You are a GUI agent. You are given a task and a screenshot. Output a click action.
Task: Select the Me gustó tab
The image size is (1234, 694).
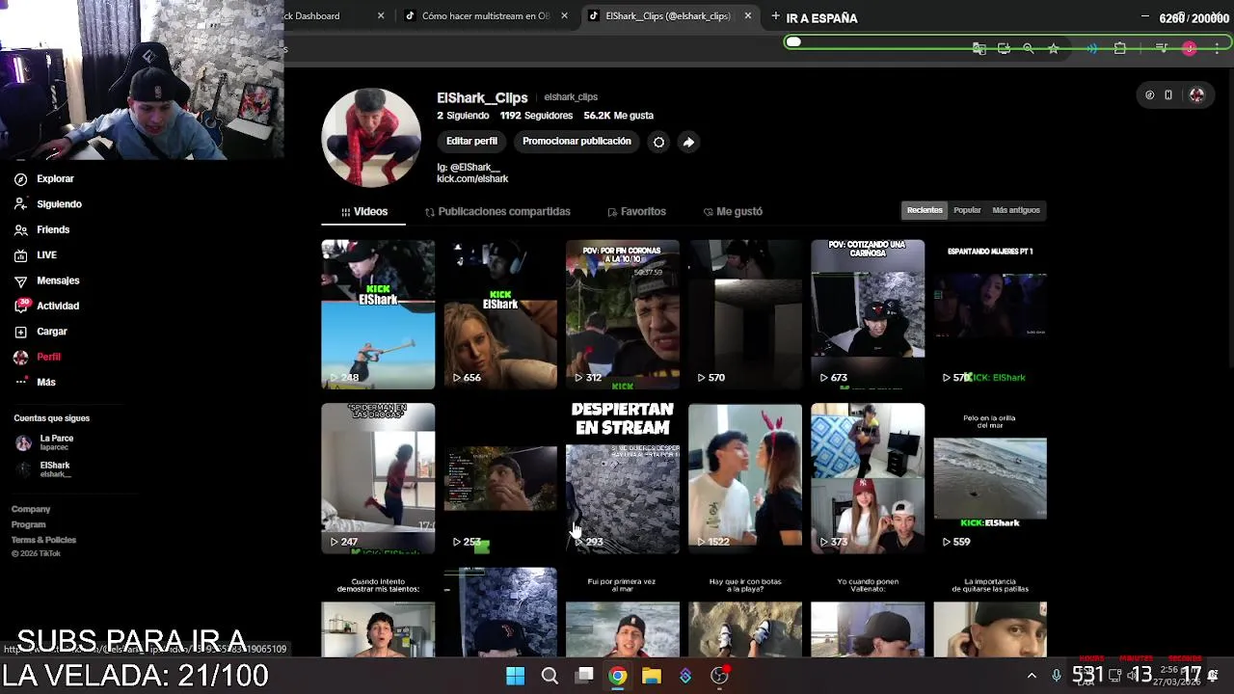pyautogui.click(x=733, y=212)
